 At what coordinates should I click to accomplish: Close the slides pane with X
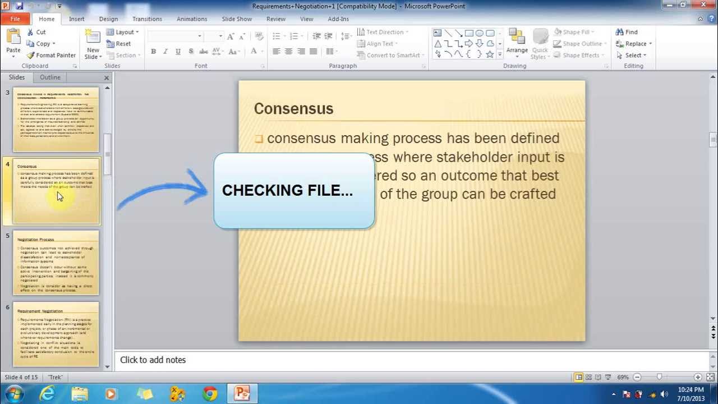click(107, 77)
